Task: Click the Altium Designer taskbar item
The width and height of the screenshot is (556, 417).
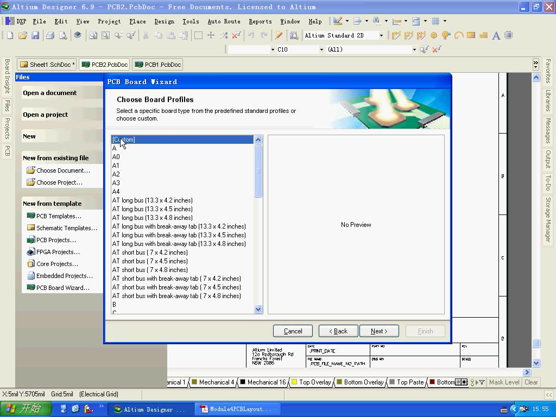Action: point(150,409)
